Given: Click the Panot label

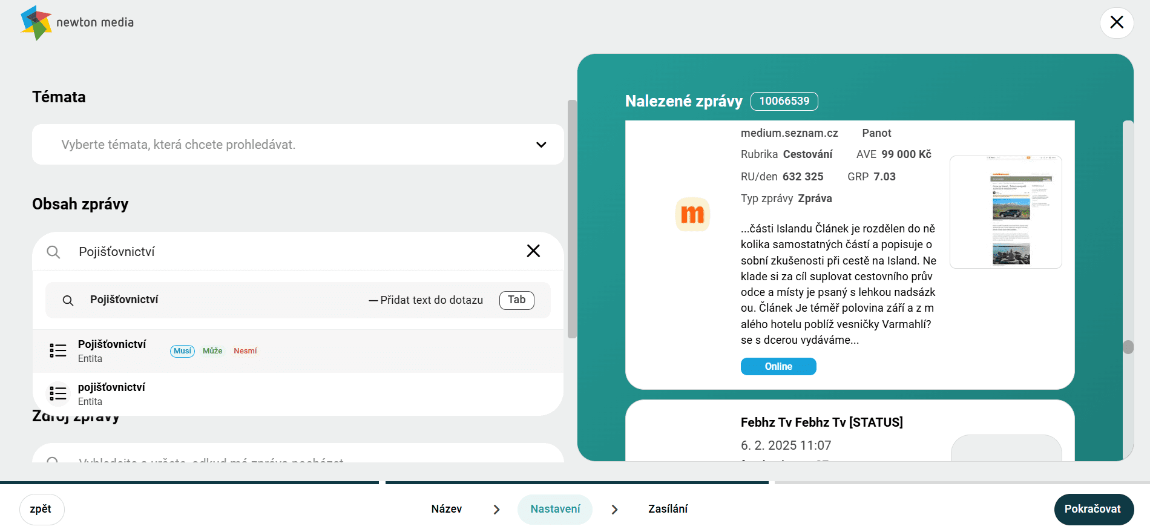Looking at the screenshot, I should [x=876, y=133].
